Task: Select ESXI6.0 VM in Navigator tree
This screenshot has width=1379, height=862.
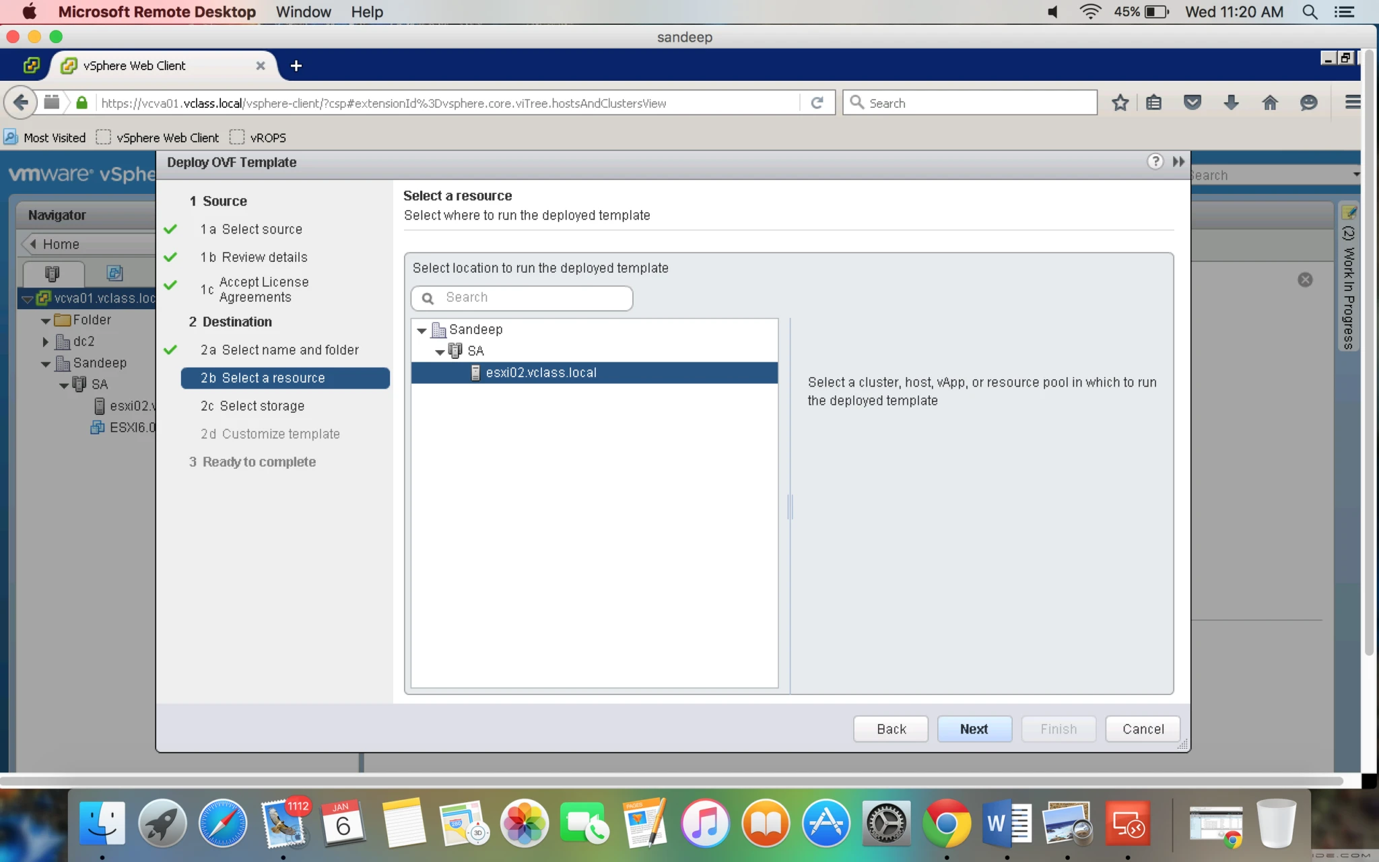Action: pos(124,428)
